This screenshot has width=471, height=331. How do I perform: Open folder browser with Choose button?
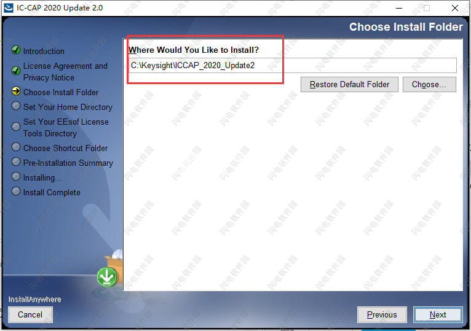pos(429,84)
